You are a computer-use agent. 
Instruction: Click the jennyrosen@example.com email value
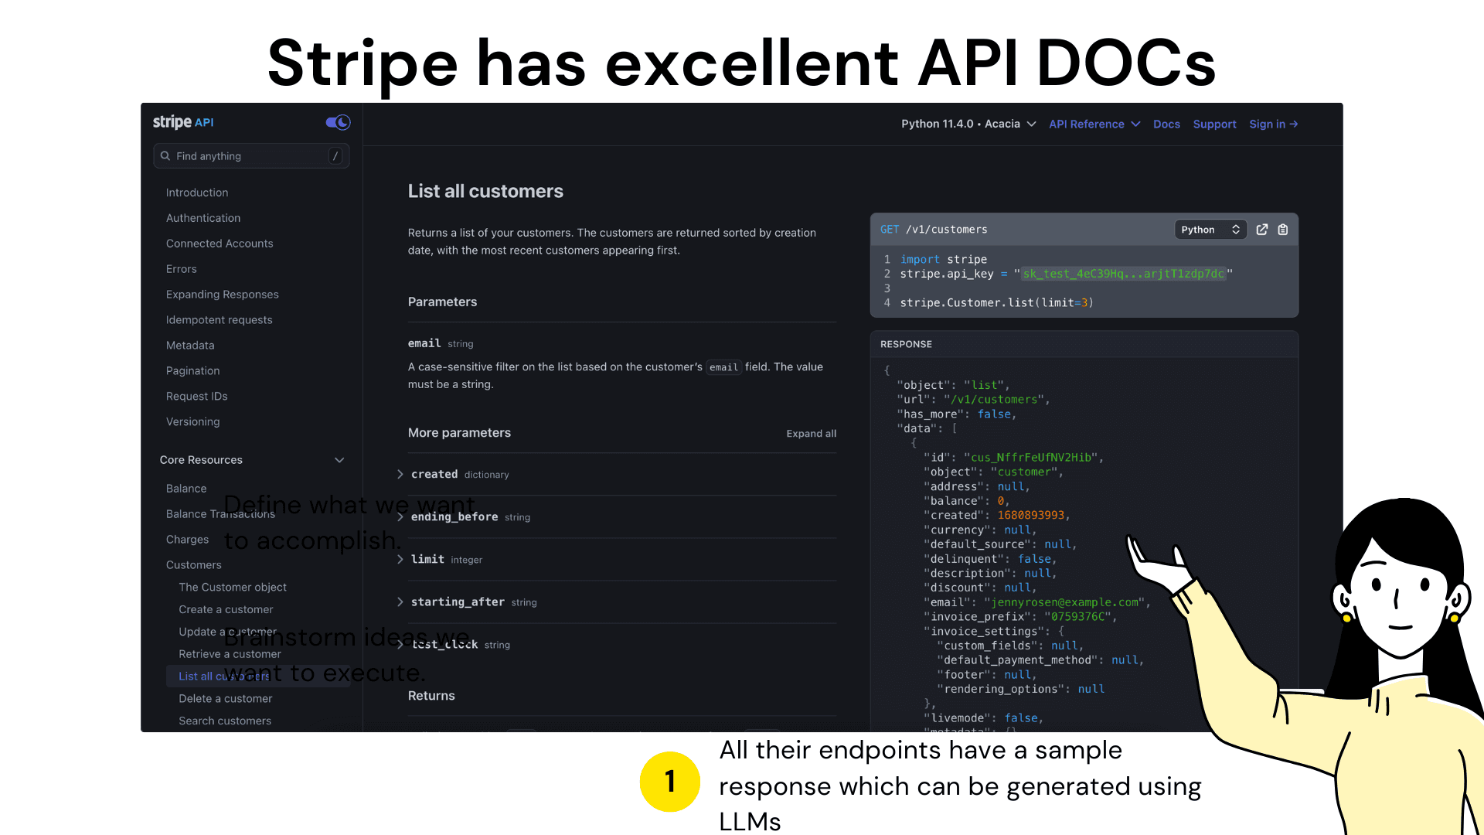tap(1065, 602)
